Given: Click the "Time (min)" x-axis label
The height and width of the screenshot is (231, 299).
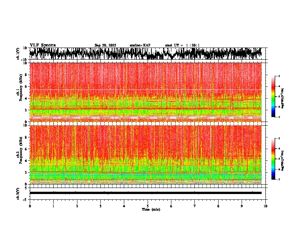Looking at the screenshot, I should point(151,209).
